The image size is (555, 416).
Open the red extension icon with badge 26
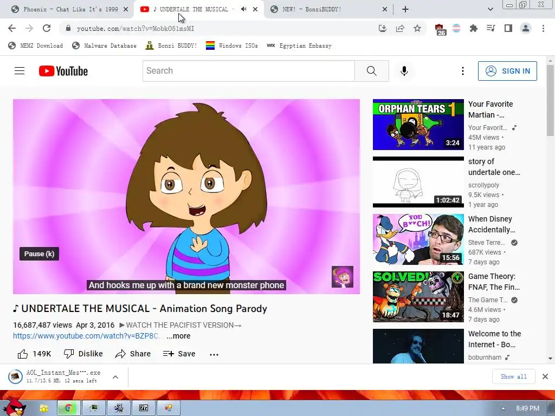440,29
